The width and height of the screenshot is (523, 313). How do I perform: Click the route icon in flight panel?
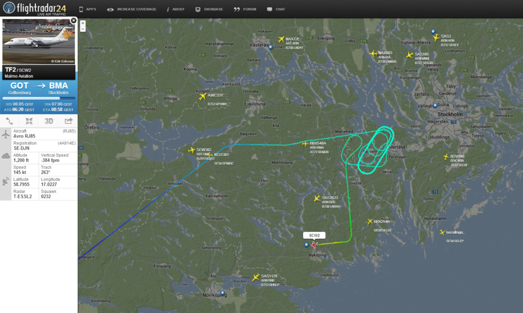tap(9, 121)
